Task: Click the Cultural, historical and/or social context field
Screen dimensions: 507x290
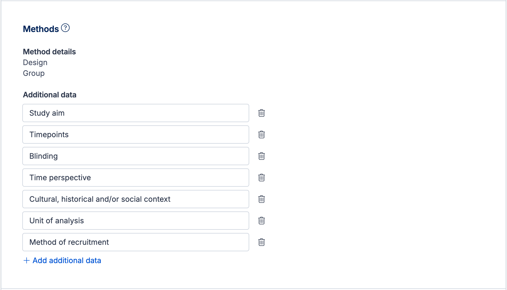Action: click(136, 199)
